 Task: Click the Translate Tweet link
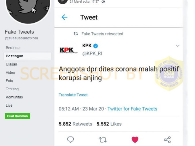click(73, 95)
